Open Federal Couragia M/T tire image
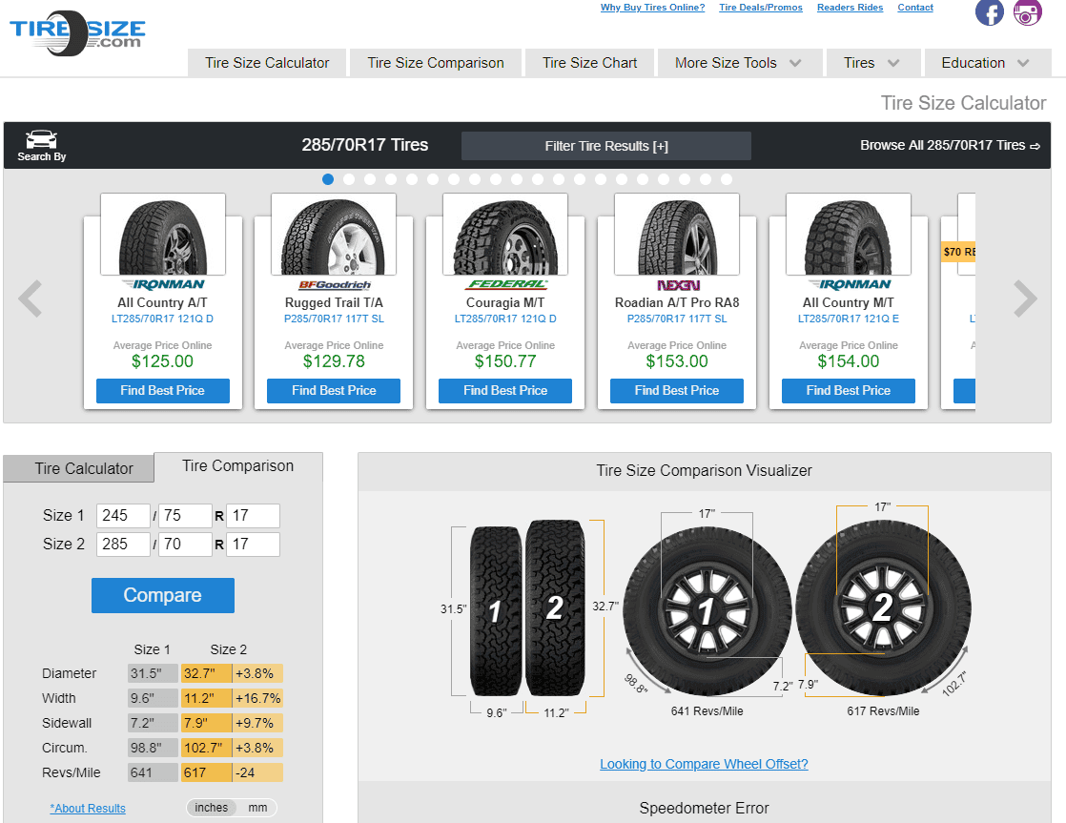Viewport: 1066px width, 823px height. coord(505,235)
